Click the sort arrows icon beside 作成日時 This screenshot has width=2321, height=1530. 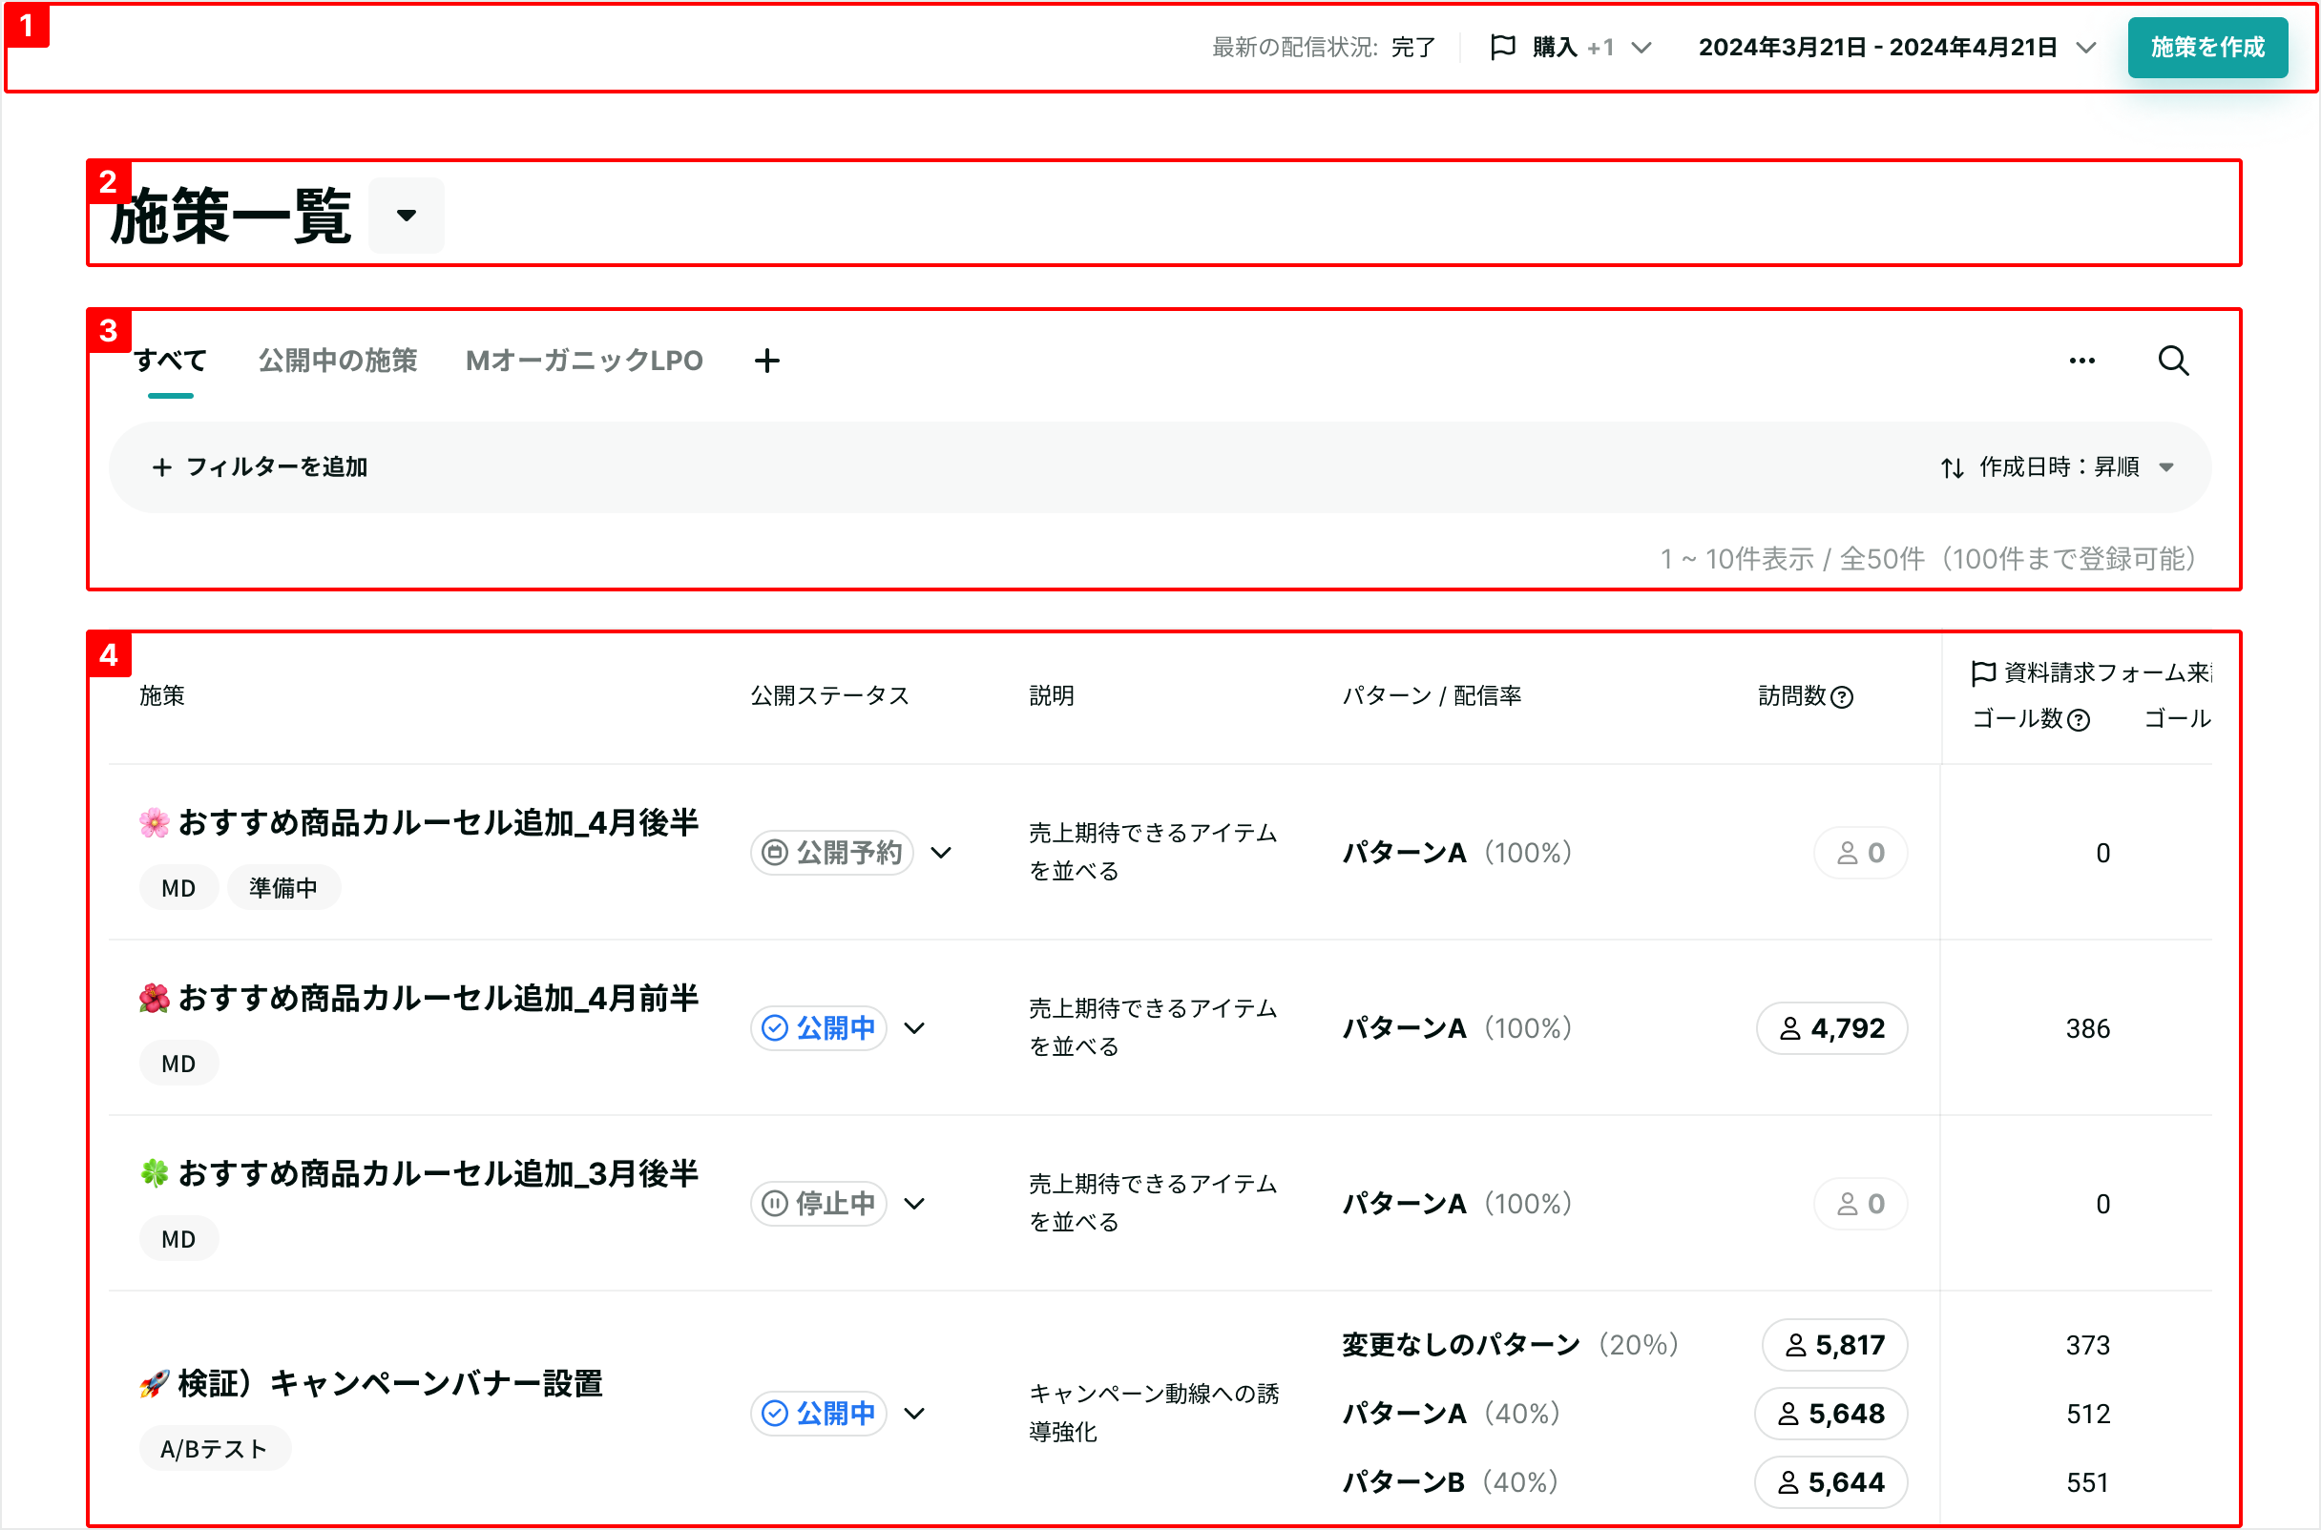coord(1951,467)
